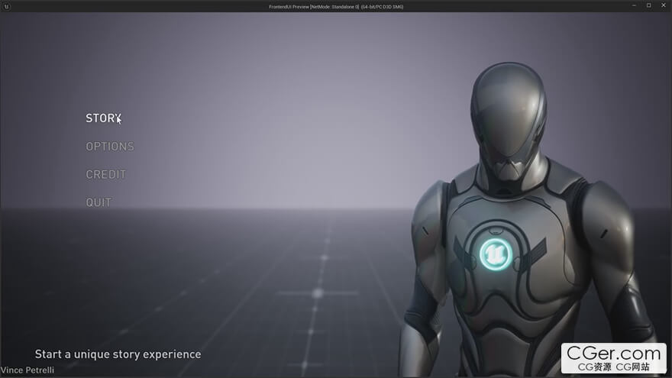Click the 'Start a unique story experience' description
672x378 pixels.
pyautogui.click(x=118, y=354)
